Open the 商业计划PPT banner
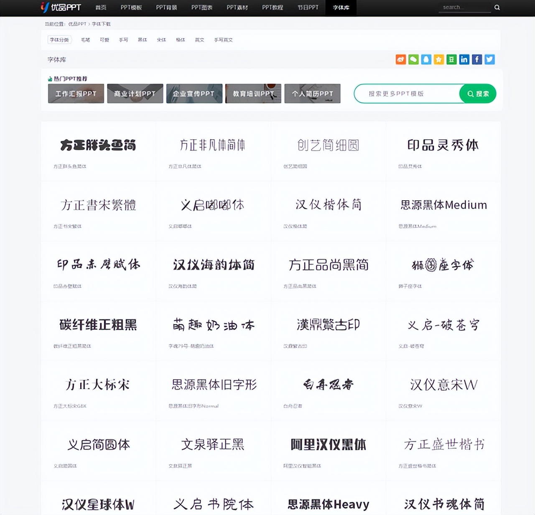This screenshot has height=515, width=535. tap(135, 94)
